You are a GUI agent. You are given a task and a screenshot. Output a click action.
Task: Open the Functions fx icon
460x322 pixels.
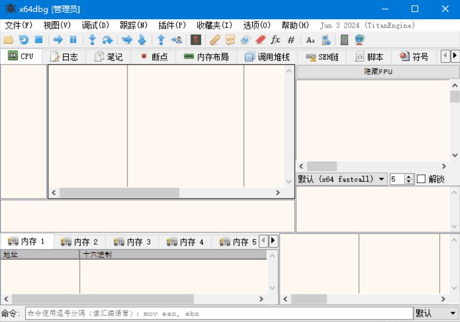(x=275, y=40)
